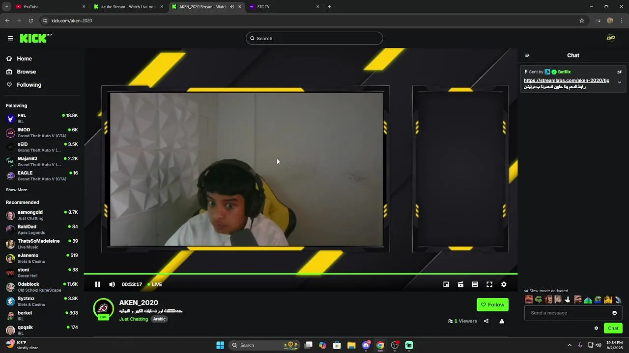Open IMOD channel in Following list

tap(42, 132)
